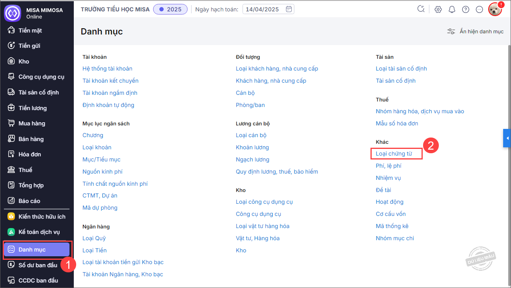Click the MISA MIMOSA logo icon
Viewport: 511px width, 288px height.
[x=12, y=13]
